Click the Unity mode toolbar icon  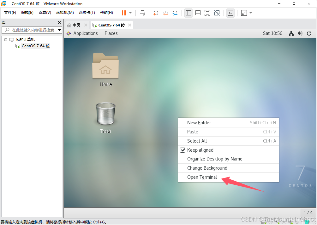[217, 13]
